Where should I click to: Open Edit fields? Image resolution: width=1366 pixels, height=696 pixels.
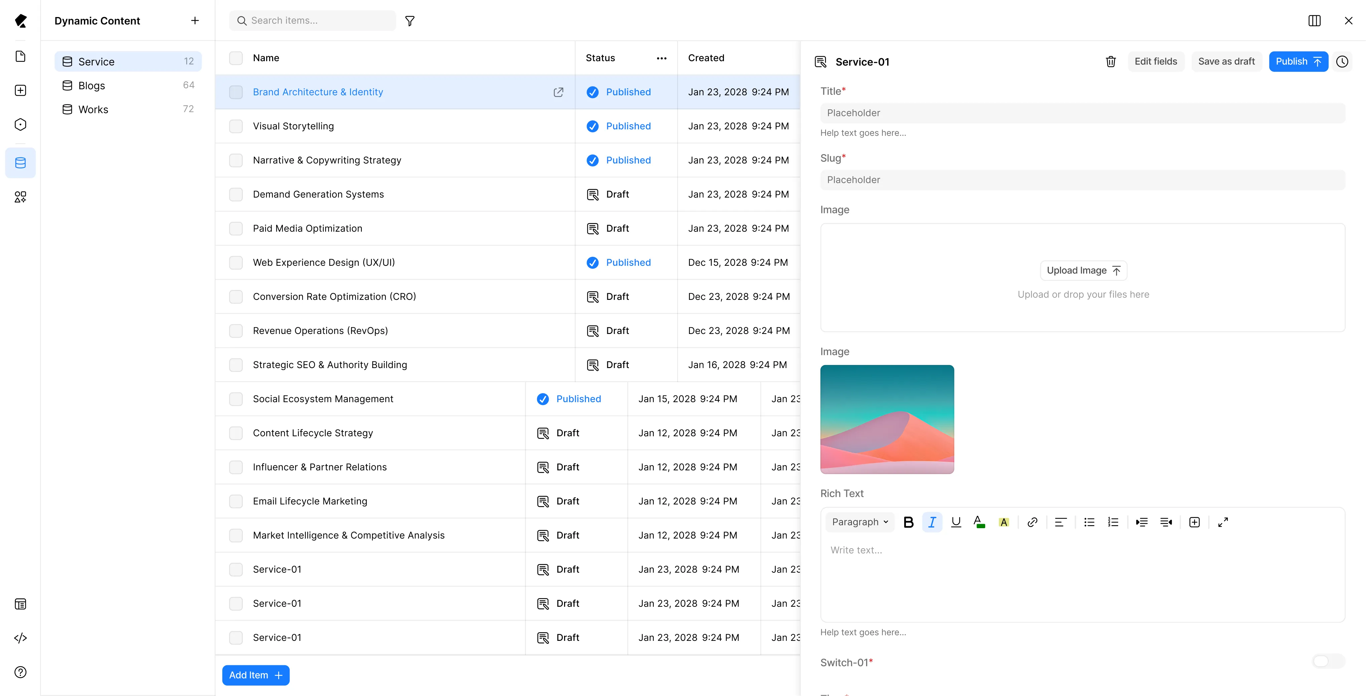point(1155,62)
